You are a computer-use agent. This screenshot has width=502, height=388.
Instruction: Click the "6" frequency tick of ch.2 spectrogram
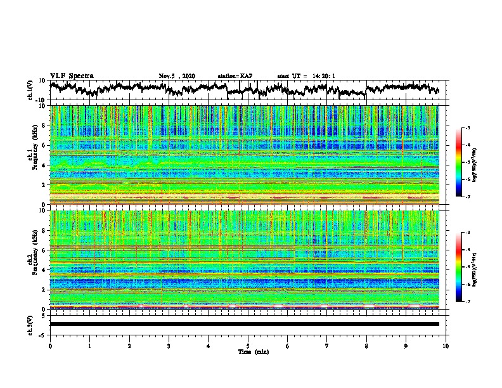44,250
